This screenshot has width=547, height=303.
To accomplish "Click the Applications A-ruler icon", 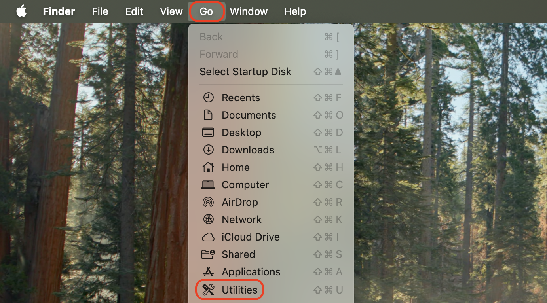I will pyautogui.click(x=208, y=272).
